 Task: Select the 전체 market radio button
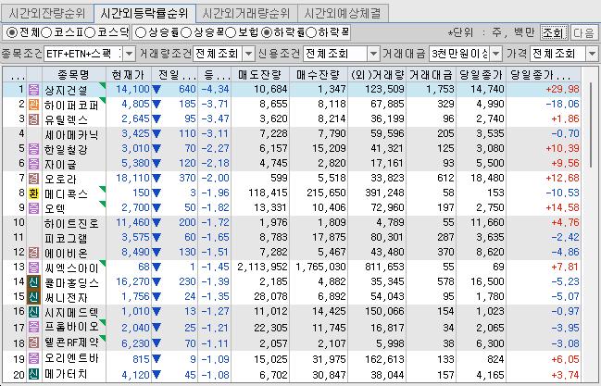click(x=11, y=33)
